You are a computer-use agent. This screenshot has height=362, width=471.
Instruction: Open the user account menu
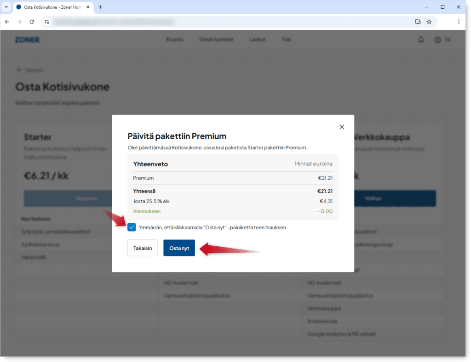441,40
